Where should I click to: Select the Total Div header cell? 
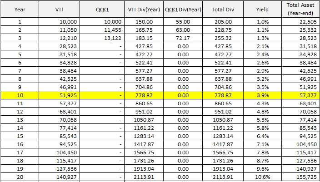click(x=223, y=9)
